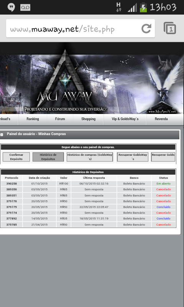The width and height of the screenshot is (184, 307).
Task: Click the Recuperar GoldsWay's button
Action: [x=133, y=157]
